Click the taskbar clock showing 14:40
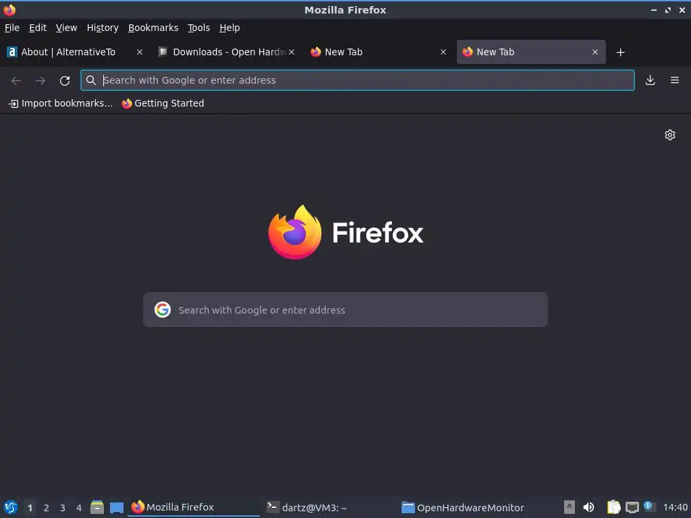Image resolution: width=691 pixels, height=518 pixels. (x=675, y=507)
